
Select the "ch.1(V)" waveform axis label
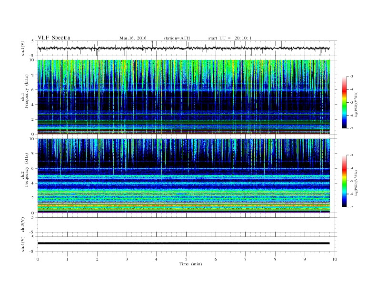23,48
